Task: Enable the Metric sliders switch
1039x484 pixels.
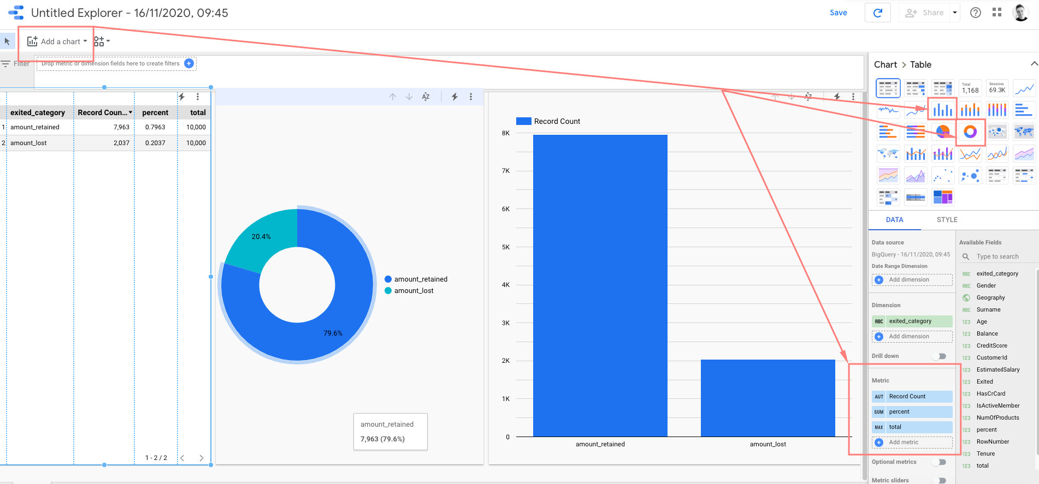Action: click(x=939, y=480)
